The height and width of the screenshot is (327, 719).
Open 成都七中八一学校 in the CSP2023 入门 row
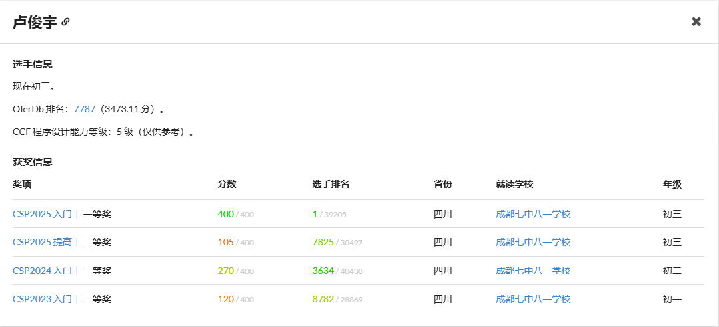[x=533, y=299]
